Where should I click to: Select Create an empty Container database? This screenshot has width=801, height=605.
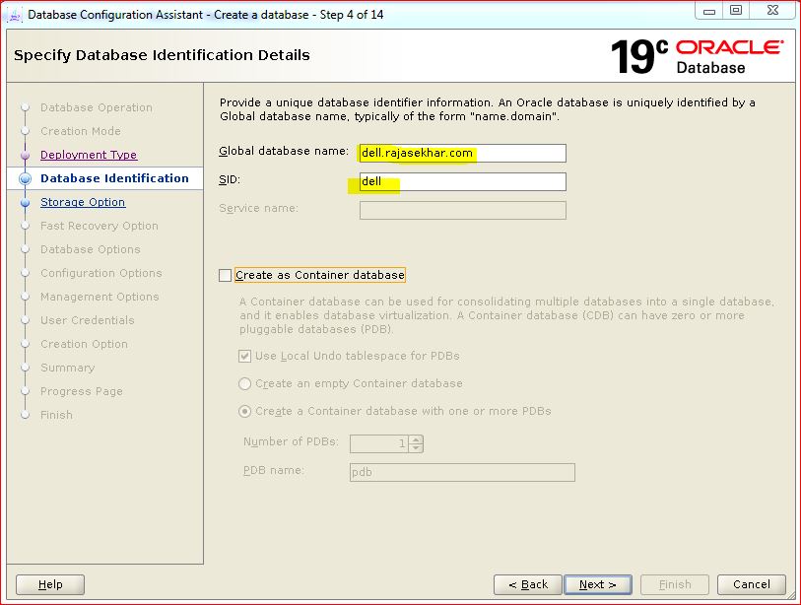pos(245,383)
